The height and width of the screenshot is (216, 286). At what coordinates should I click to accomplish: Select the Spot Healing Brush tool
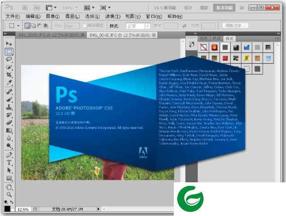point(9,92)
